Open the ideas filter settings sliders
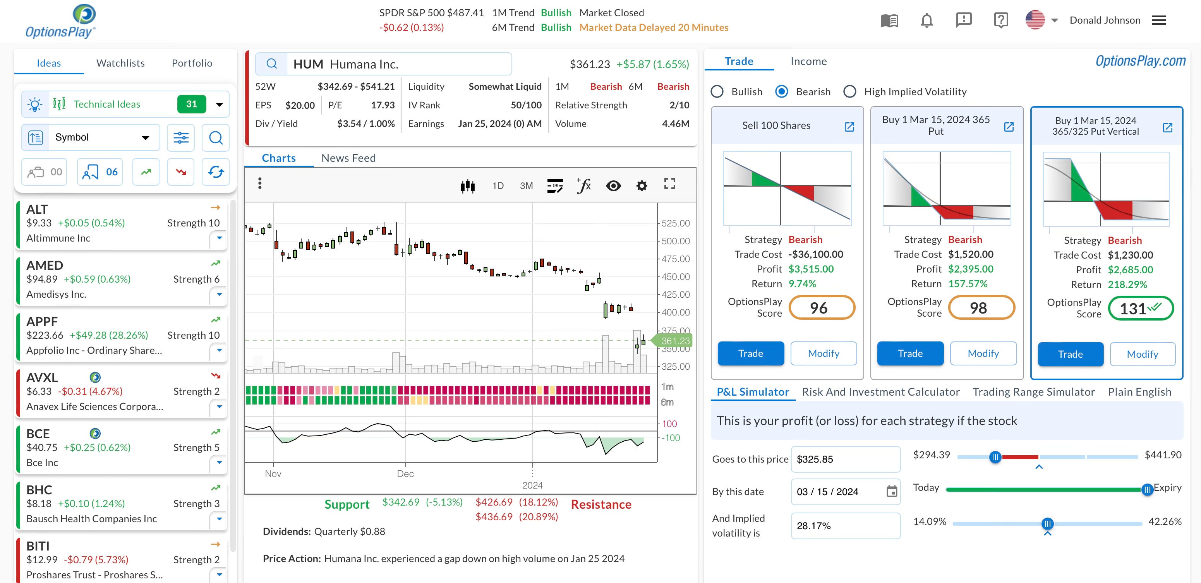1201x583 pixels. coord(181,137)
